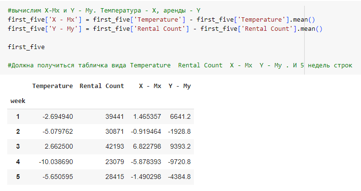361x191 pixels.
Task: Click rental count 42193
Action: pyautogui.click(x=115, y=146)
